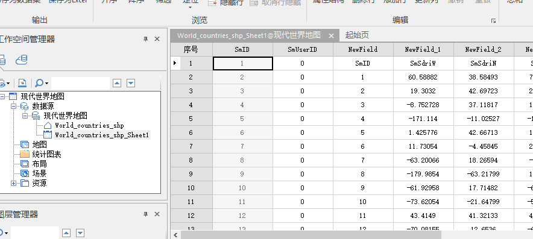Select the 地图 node in workspace tree
Screen dimensions: 533x239
(x=39, y=144)
